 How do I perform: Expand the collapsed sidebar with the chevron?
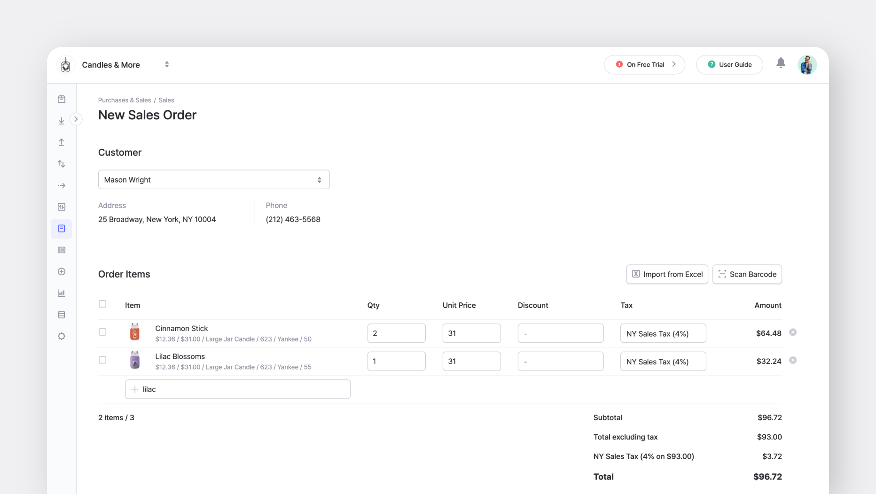pyautogui.click(x=76, y=119)
